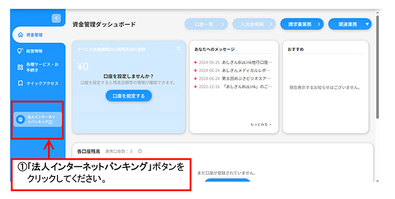Screen dimensions: 395x199
Task: Click the scrollbar up arrow
Action: click(377, 13)
